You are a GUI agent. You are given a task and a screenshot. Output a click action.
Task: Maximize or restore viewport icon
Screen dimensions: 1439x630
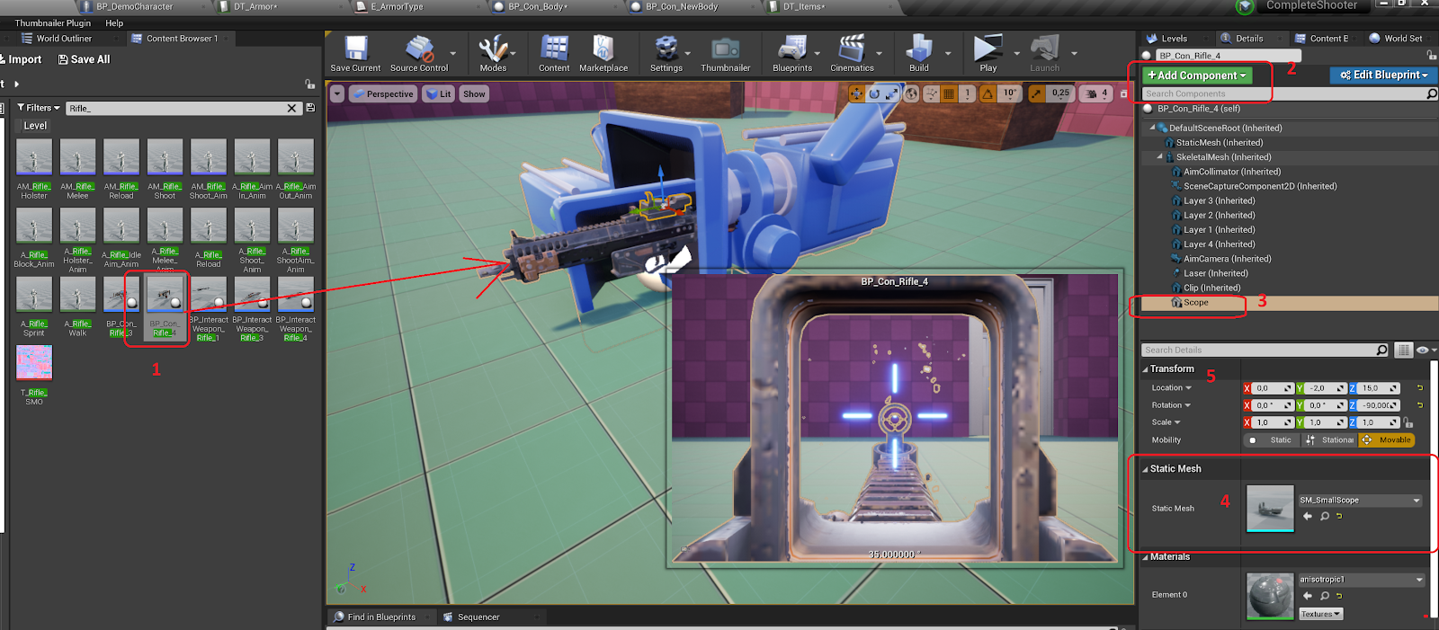1123,93
